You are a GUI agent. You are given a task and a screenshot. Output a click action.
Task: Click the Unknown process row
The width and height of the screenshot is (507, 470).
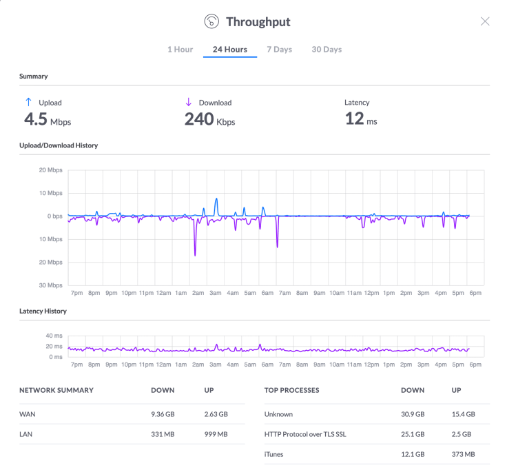[x=377, y=414]
